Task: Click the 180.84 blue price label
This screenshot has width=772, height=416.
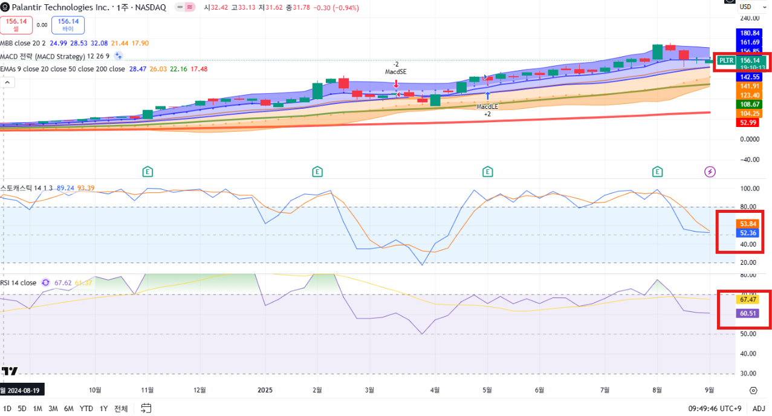Action: (750, 33)
